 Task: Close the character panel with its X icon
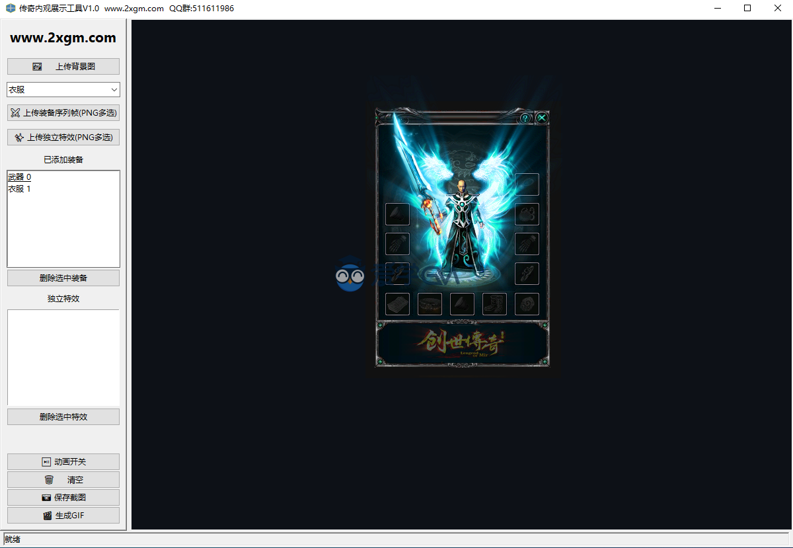coord(541,118)
